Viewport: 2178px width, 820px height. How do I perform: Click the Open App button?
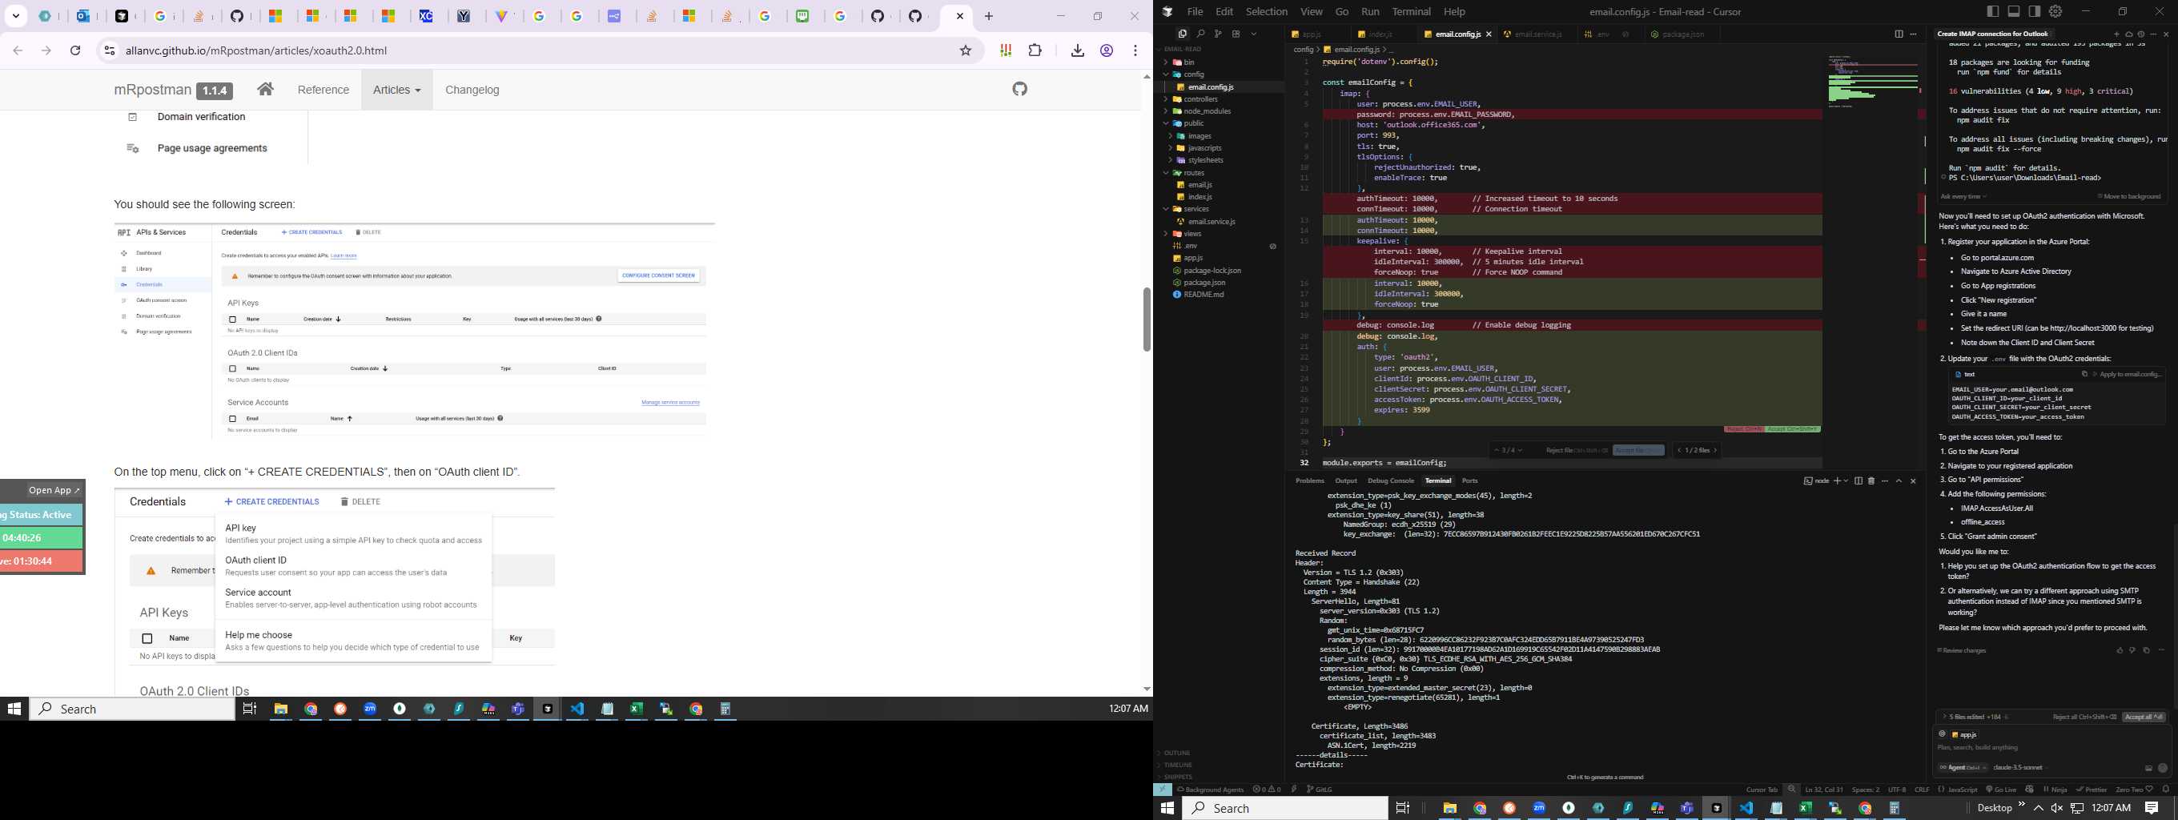pyautogui.click(x=54, y=490)
